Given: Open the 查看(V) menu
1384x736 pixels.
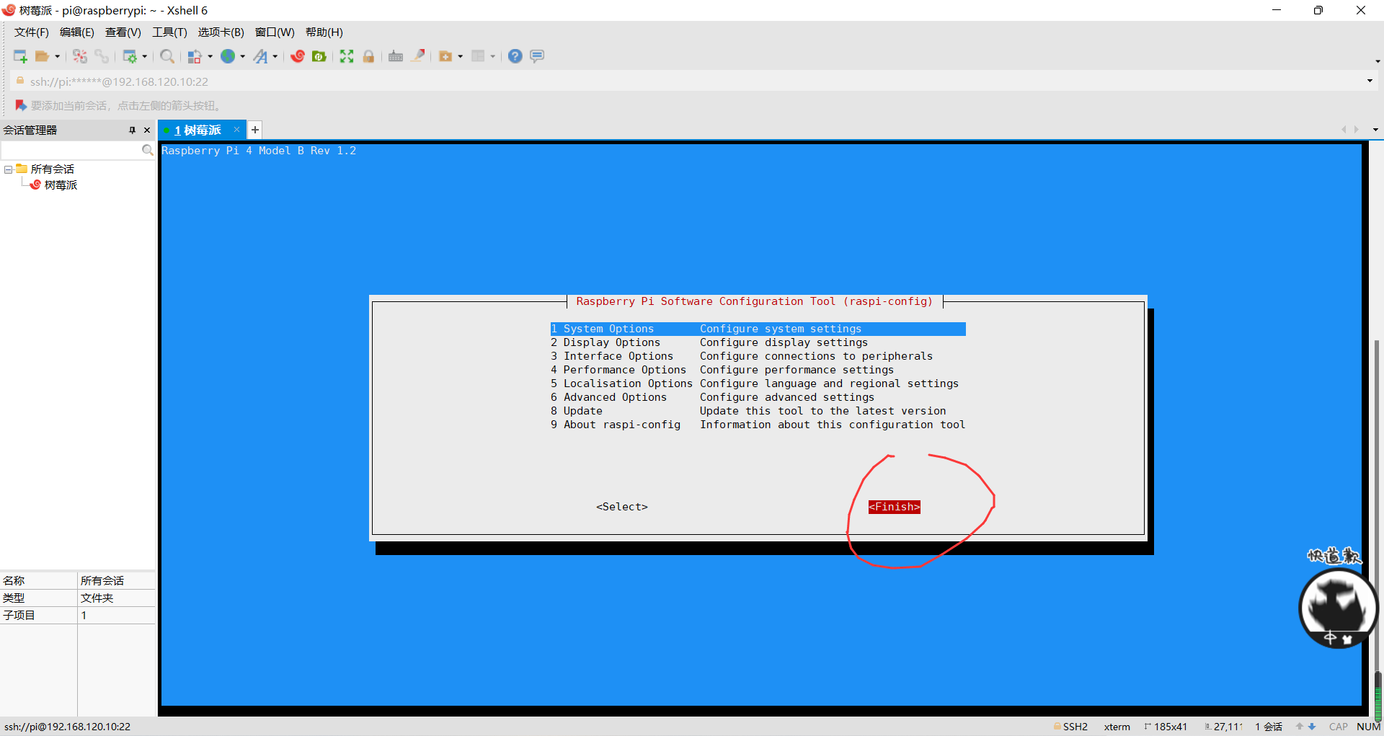Looking at the screenshot, I should tap(123, 32).
